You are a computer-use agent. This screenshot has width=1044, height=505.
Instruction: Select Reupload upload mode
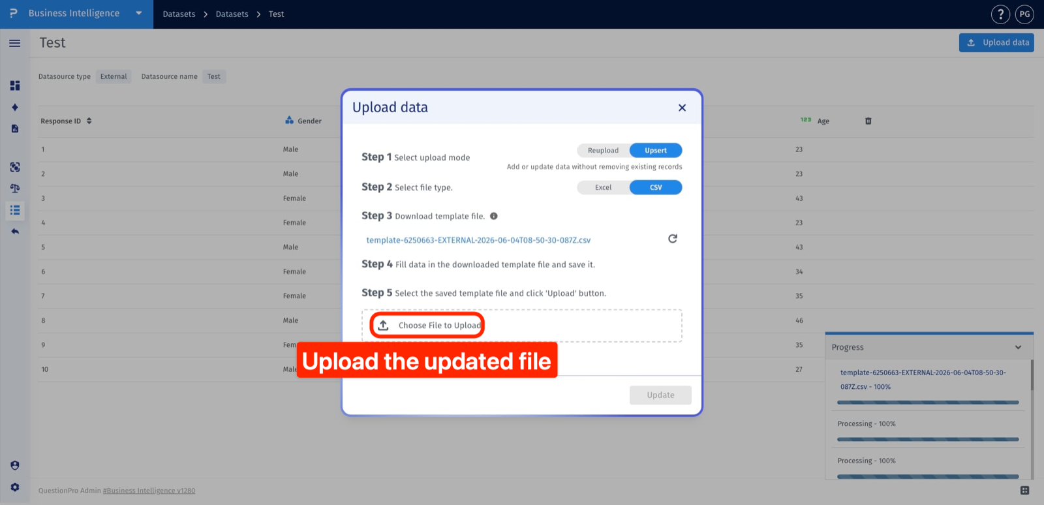[603, 151]
